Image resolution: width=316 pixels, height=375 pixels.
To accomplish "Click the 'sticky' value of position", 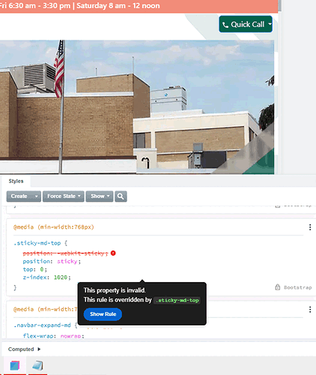I will [67, 262].
